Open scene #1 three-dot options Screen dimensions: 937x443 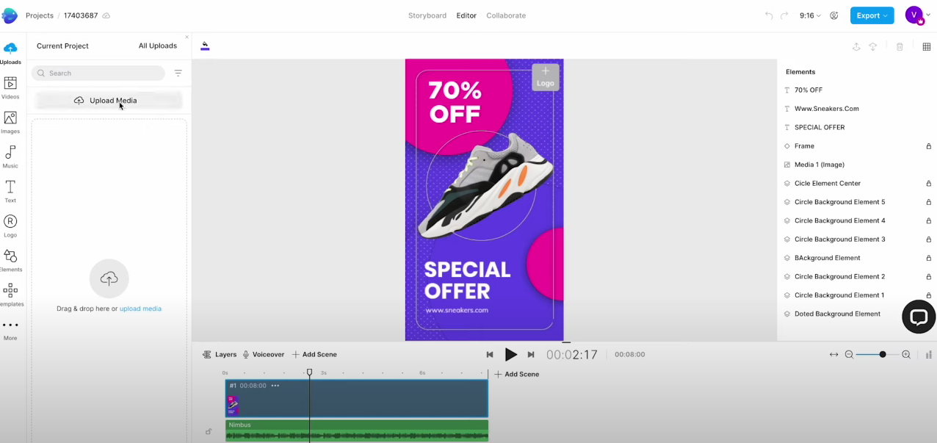(x=275, y=386)
